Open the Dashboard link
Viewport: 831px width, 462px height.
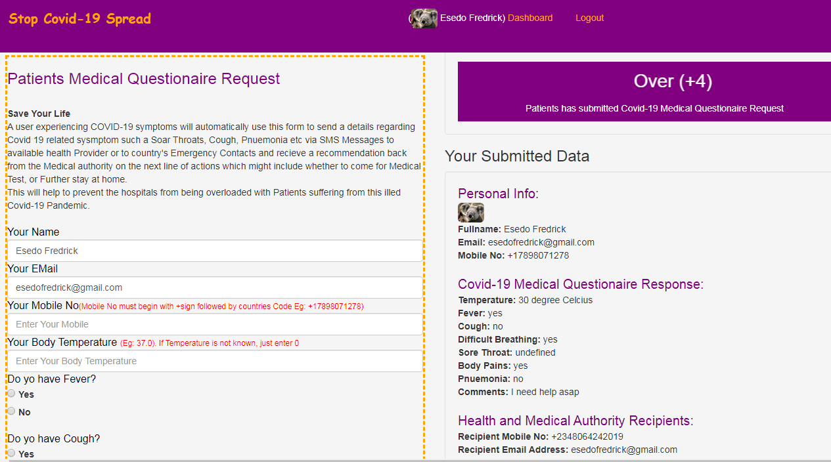click(530, 18)
